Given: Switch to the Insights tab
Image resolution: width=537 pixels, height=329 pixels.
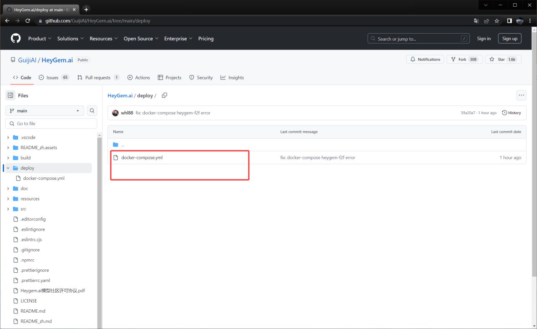Looking at the screenshot, I should pos(232,77).
